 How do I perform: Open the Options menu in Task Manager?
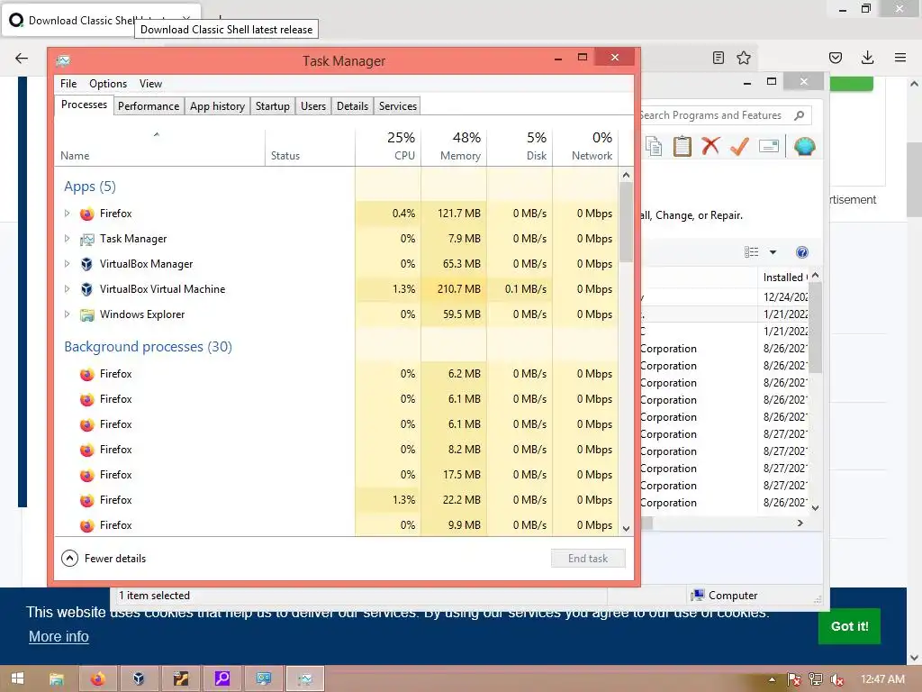point(108,84)
